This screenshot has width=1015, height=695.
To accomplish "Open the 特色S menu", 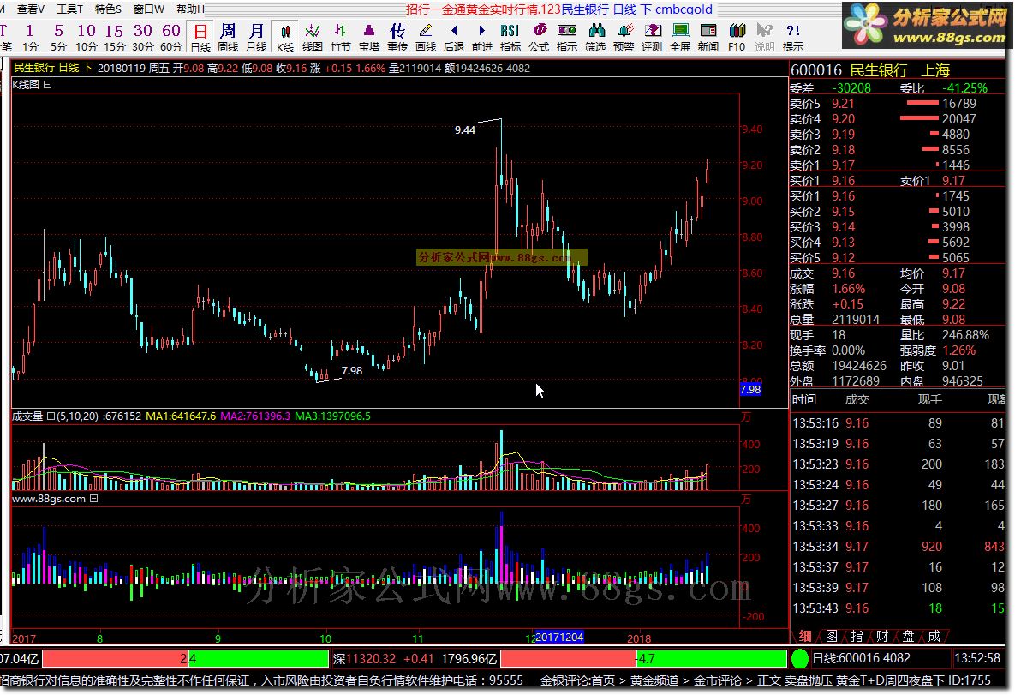I will tap(108, 9).
